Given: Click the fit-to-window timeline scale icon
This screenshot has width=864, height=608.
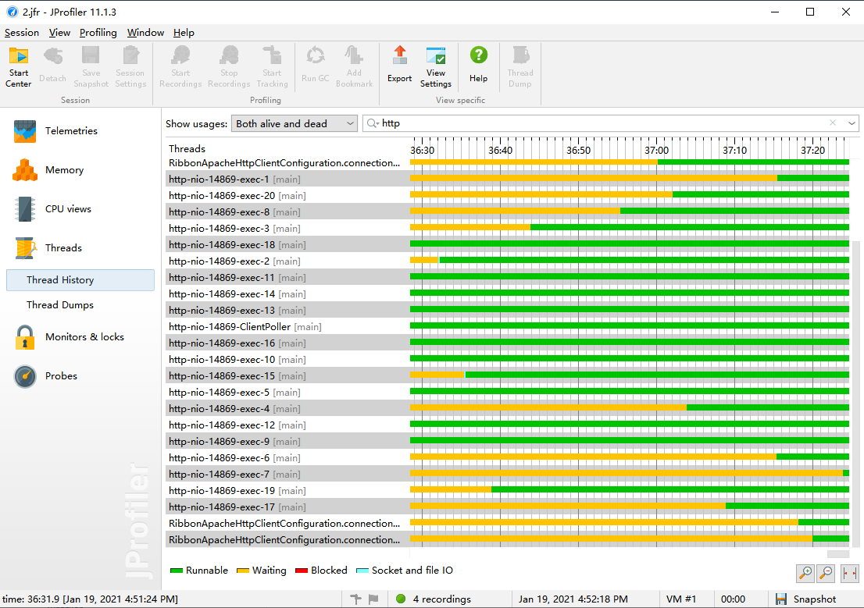Looking at the screenshot, I should click(849, 573).
